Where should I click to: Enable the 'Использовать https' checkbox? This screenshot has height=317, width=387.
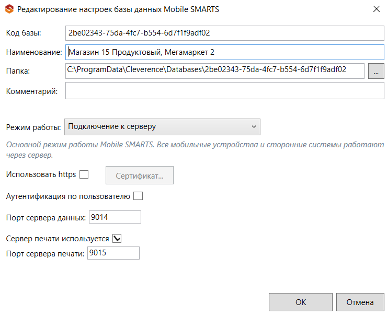tap(84, 174)
